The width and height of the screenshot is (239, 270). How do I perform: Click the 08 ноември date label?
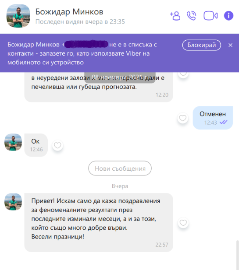(120, 77)
